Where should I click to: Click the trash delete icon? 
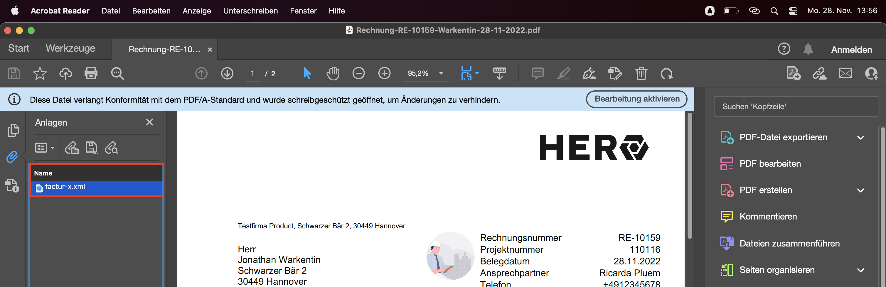pyautogui.click(x=641, y=74)
